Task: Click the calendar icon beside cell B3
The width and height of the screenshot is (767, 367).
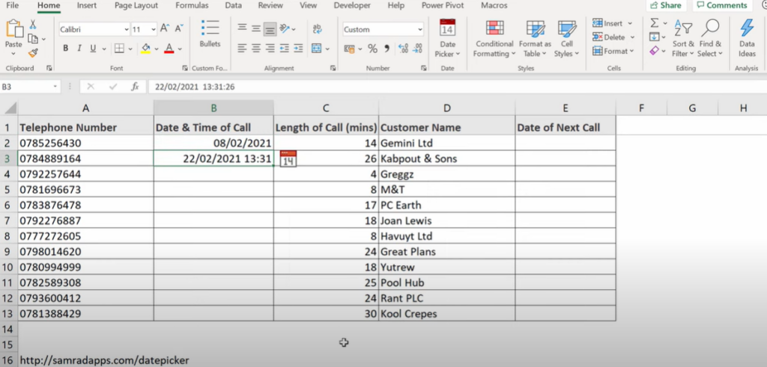Action: pyautogui.click(x=288, y=158)
